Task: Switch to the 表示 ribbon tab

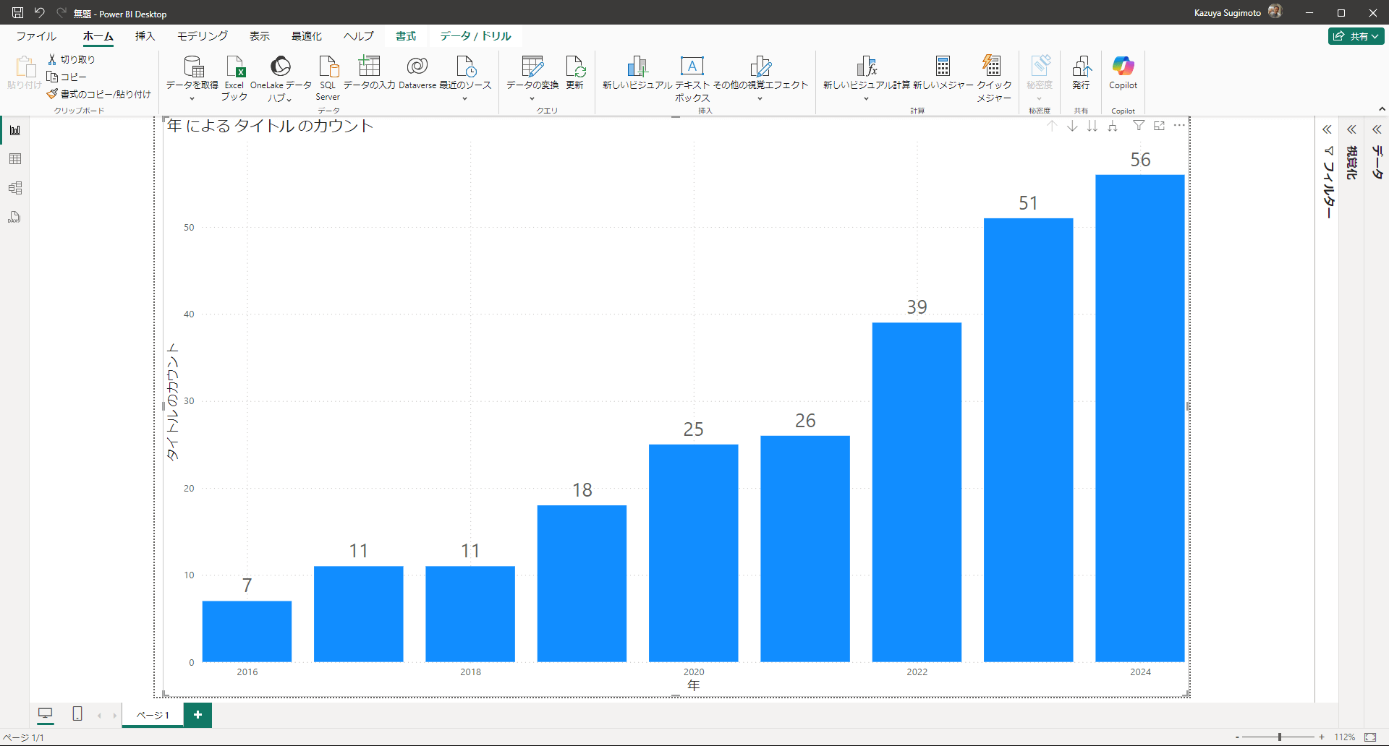Action: pyautogui.click(x=260, y=36)
